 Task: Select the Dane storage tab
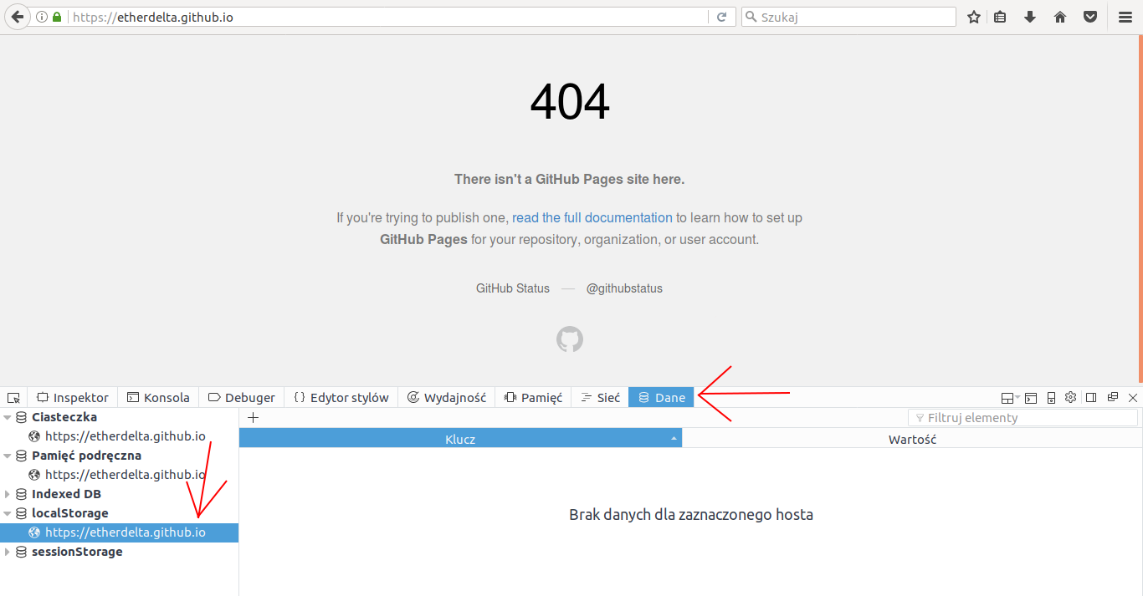click(662, 398)
